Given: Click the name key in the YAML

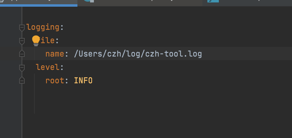Looking at the screenshot, I should pos(55,54).
